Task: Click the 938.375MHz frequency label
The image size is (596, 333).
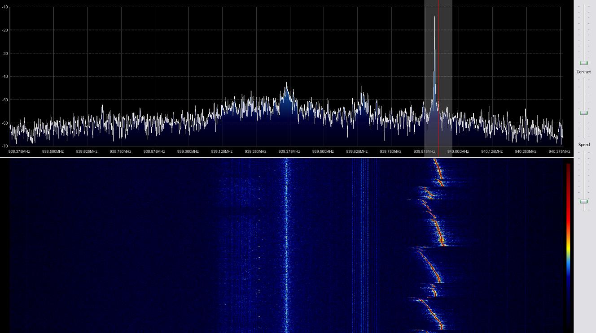Action: 19,151
